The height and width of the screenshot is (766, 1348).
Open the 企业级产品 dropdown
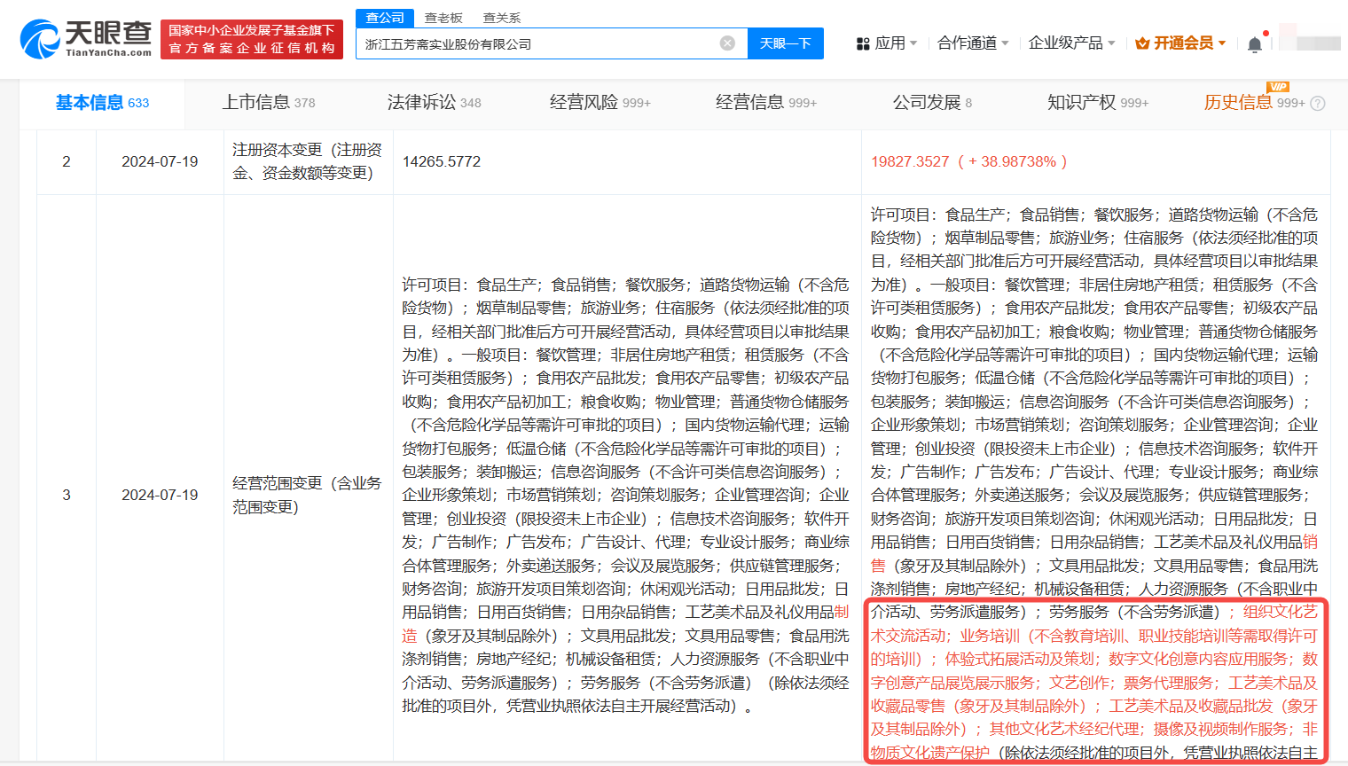pyautogui.click(x=1070, y=43)
